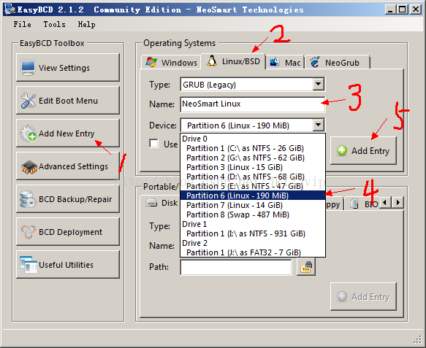Select Partition 1 (I:\ as NTFS - 931 GiB)
Viewport: 426px width, 348px height.
[x=252, y=233]
